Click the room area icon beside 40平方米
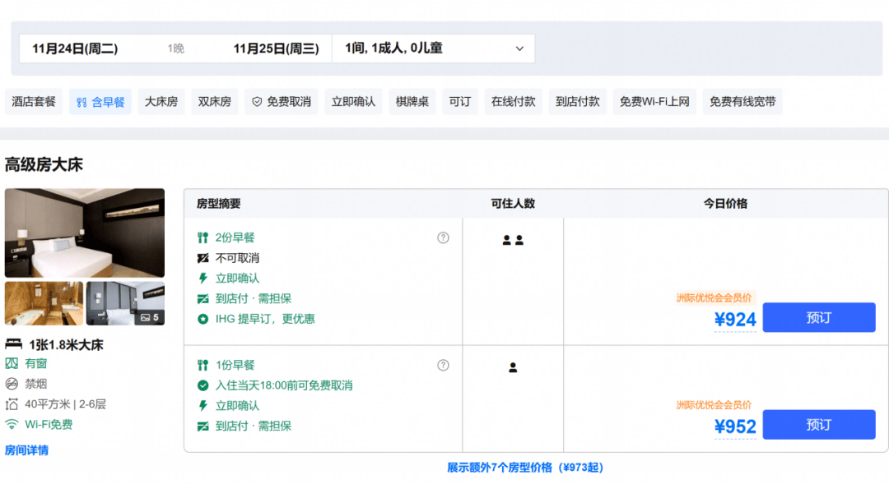The height and width of the screenshot is (484, 889). [12, 404]
